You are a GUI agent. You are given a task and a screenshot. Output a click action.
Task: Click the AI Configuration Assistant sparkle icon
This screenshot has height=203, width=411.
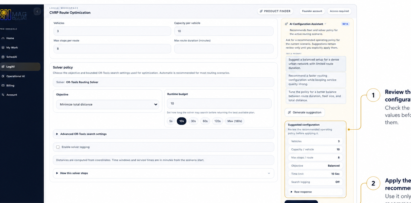pyautogui.click(x=286, y=24)
